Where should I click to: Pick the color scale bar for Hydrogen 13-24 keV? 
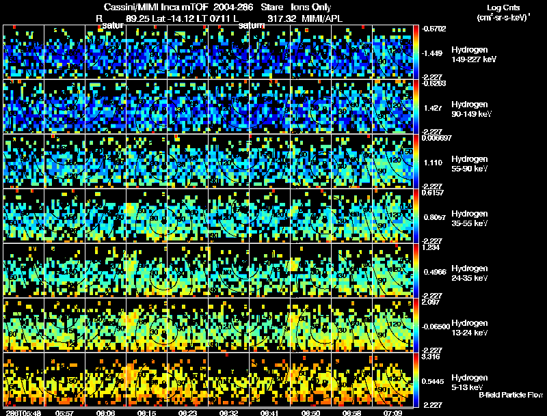[416, 325]
